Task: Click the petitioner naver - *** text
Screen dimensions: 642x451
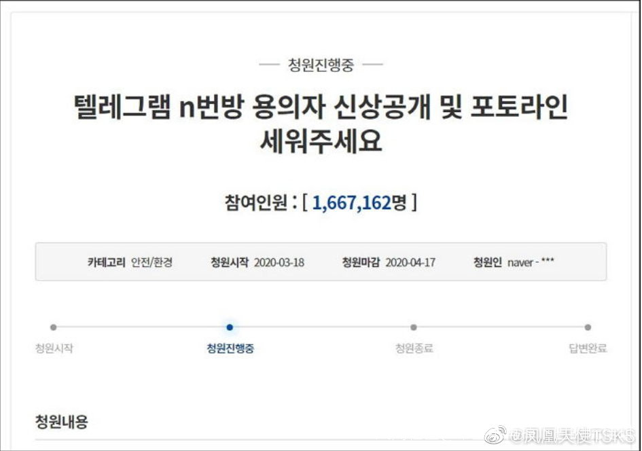Action: (x=531, y=262)
